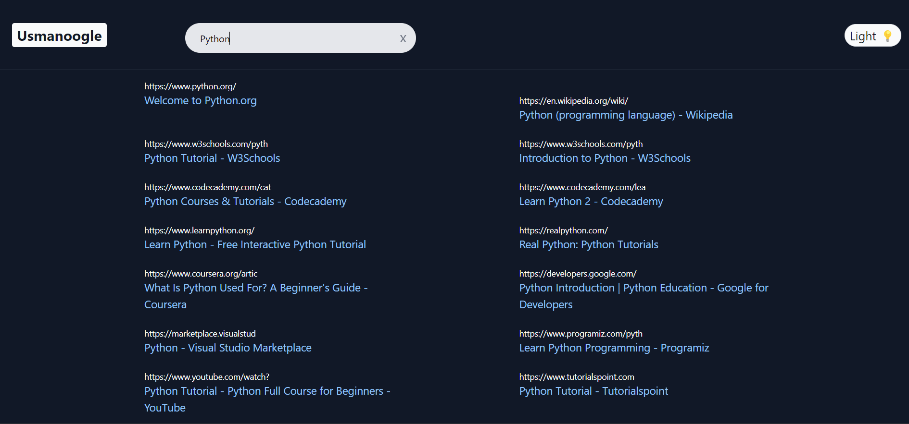
Task: Click the https://marketplace.visualstud URL text
Action: pos(200,334)
